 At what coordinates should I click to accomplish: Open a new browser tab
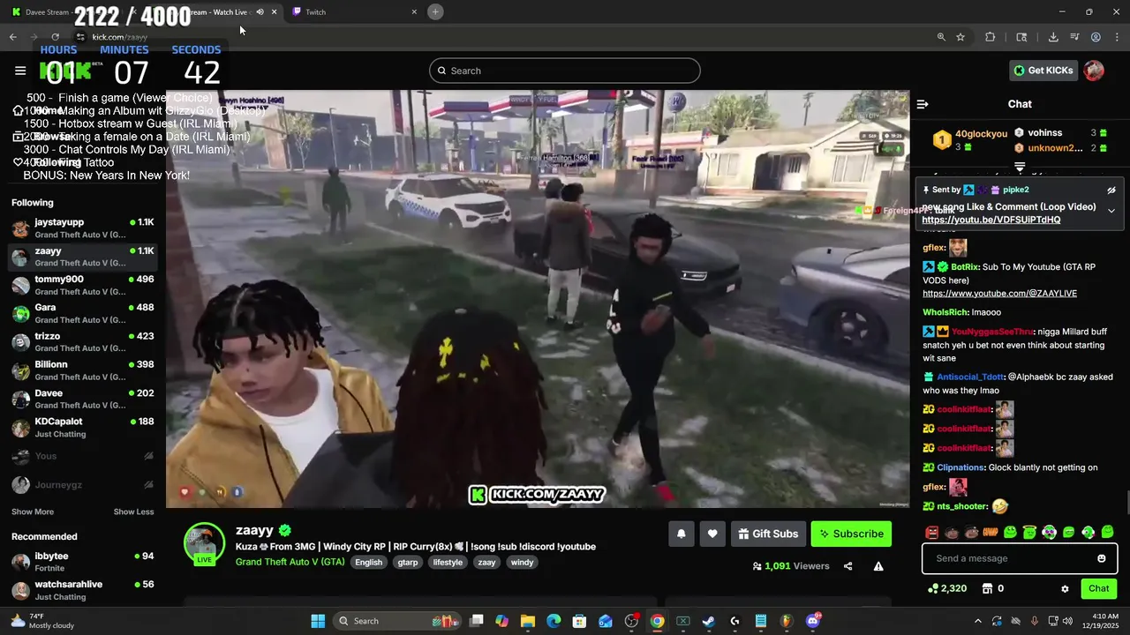[435, 11]
